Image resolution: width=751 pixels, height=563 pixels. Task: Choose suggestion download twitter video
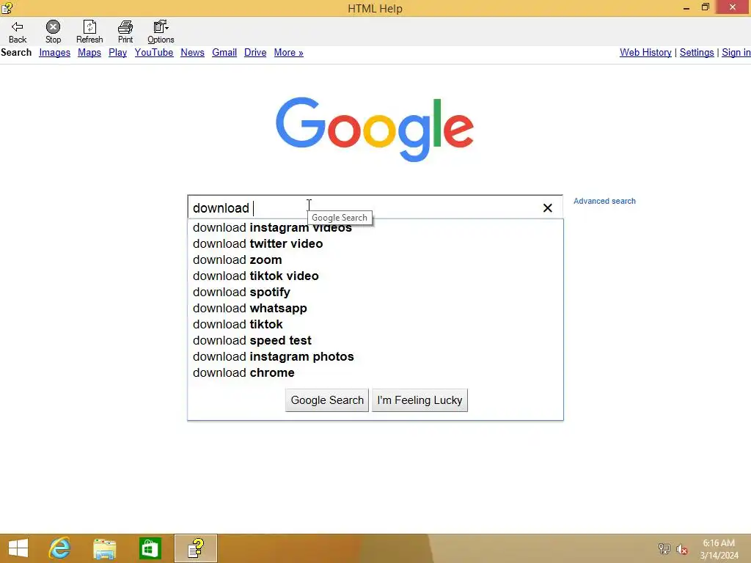[375, 243]
